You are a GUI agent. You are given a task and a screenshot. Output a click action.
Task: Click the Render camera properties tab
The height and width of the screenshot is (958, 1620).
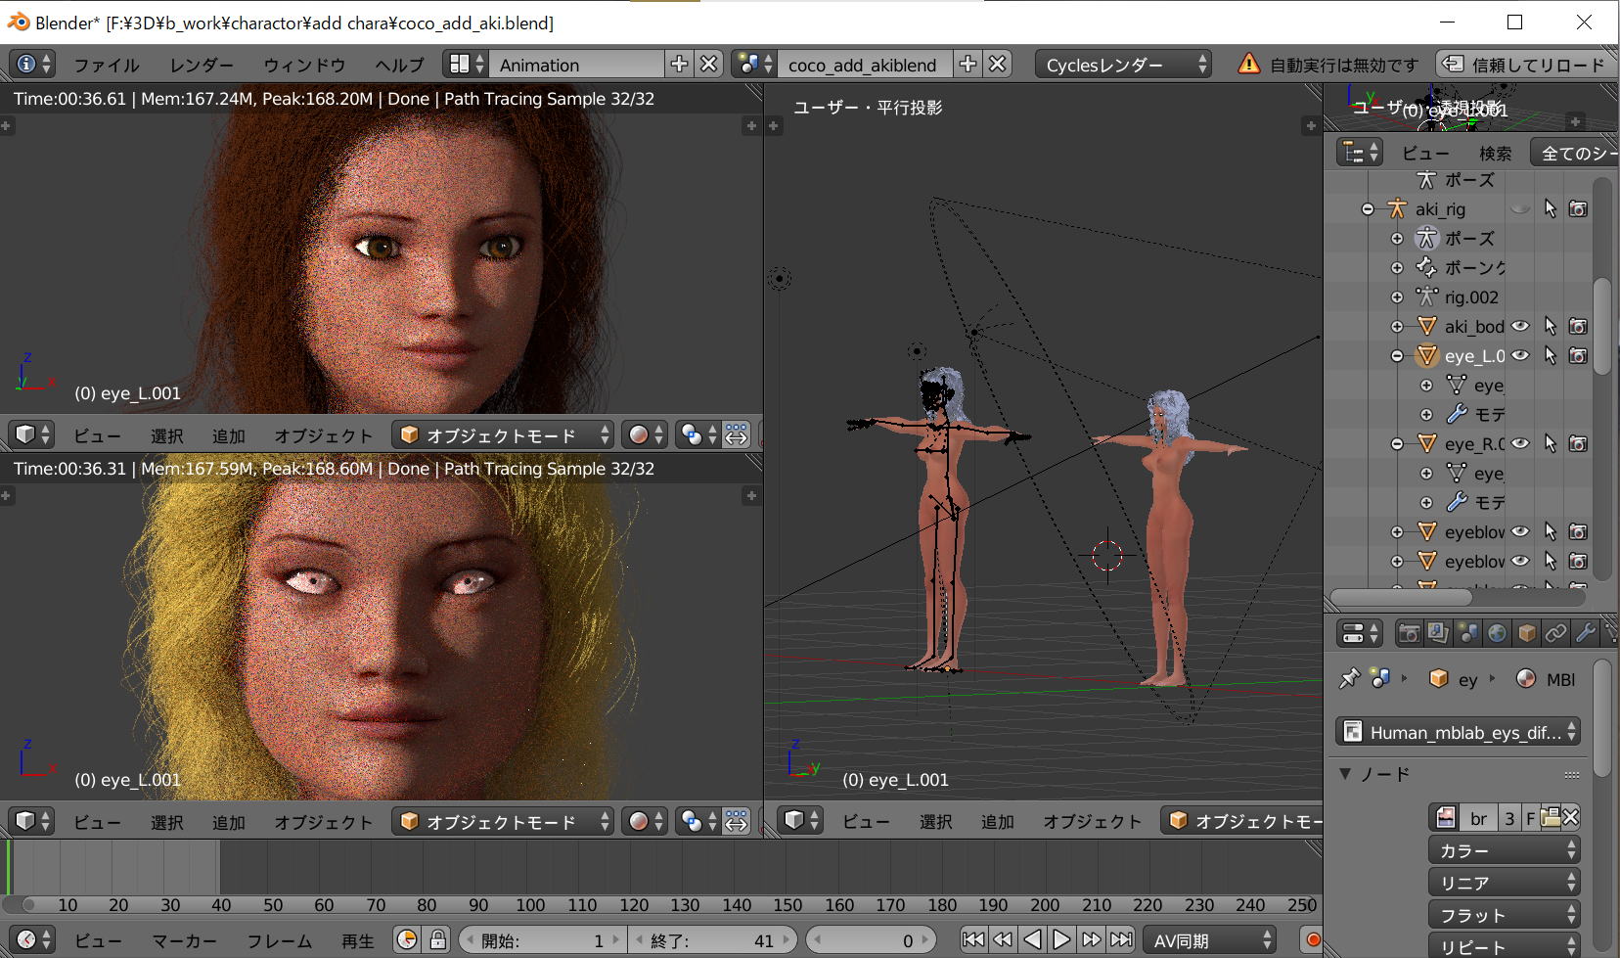1409,633
